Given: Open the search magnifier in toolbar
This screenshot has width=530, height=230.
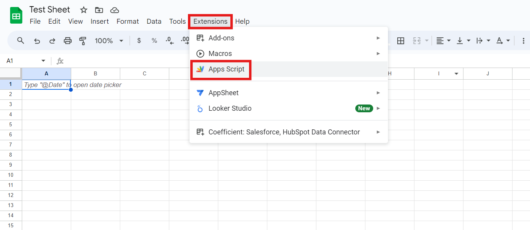Looking at the screenshot, I should [x=21, y=40].
